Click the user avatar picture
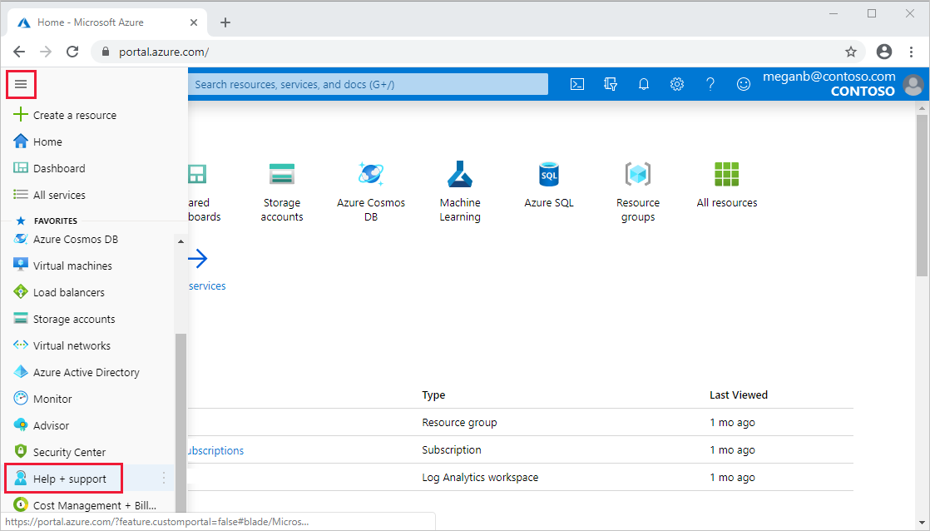930x531 pixels. tap(913, 84)
